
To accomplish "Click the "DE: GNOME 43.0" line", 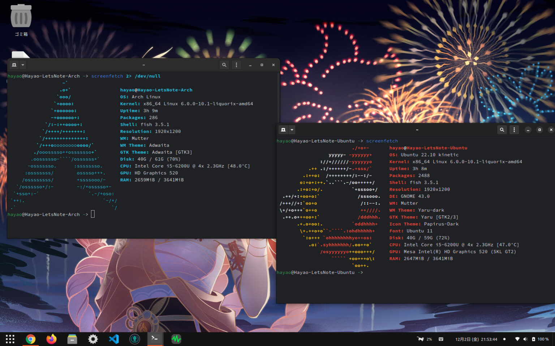I will pyautogui.click(x=409, y=196).
